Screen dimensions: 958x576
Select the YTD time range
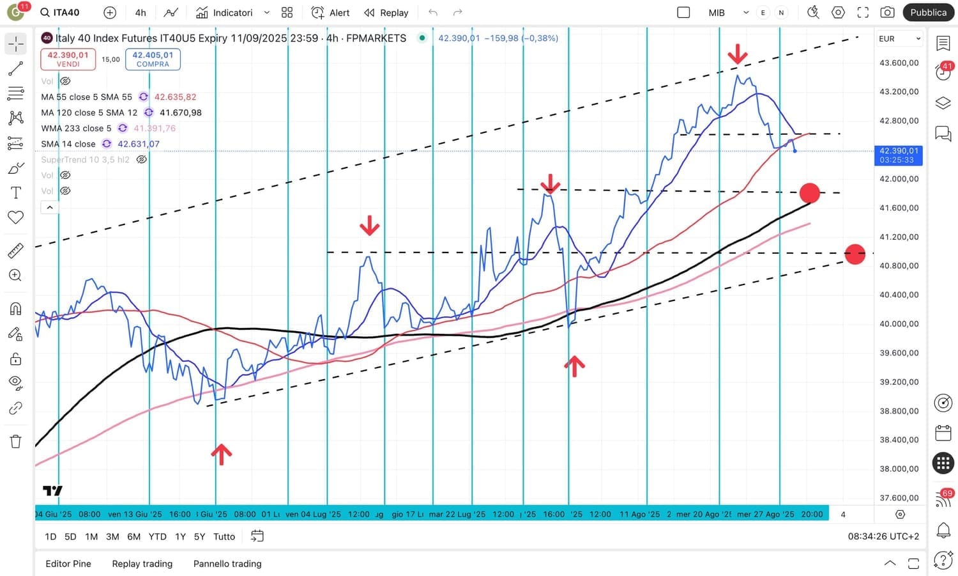157,536
